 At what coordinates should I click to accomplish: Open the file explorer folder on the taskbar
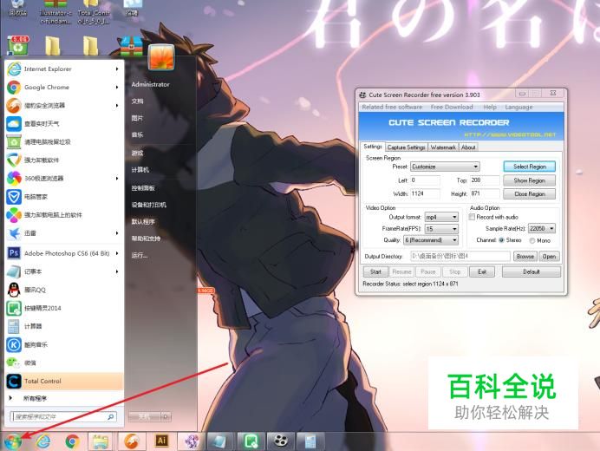click(101, 441)
